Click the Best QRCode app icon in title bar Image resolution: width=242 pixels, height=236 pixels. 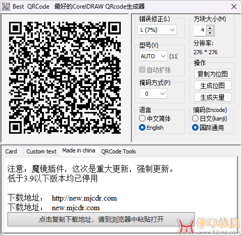(6, 7)
